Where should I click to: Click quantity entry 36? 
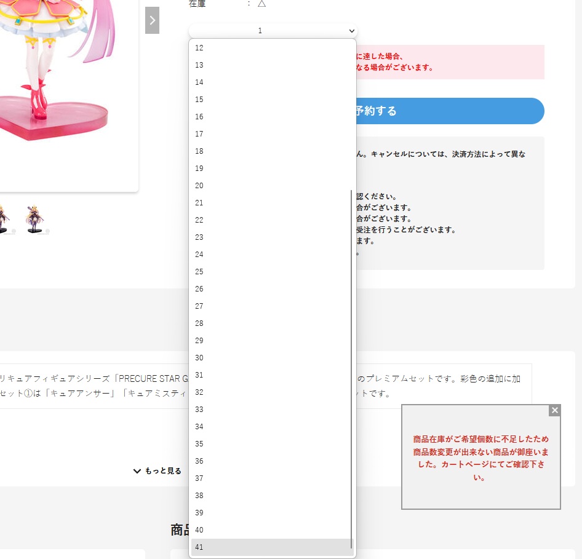(x=273, y=461)
